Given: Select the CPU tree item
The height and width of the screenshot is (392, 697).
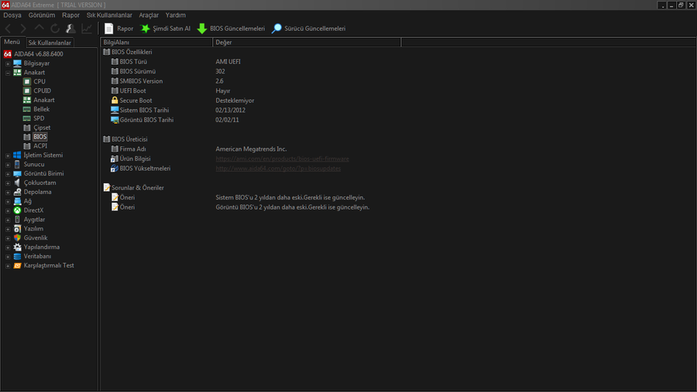Looking at the screenshot, I should point(39,82).
